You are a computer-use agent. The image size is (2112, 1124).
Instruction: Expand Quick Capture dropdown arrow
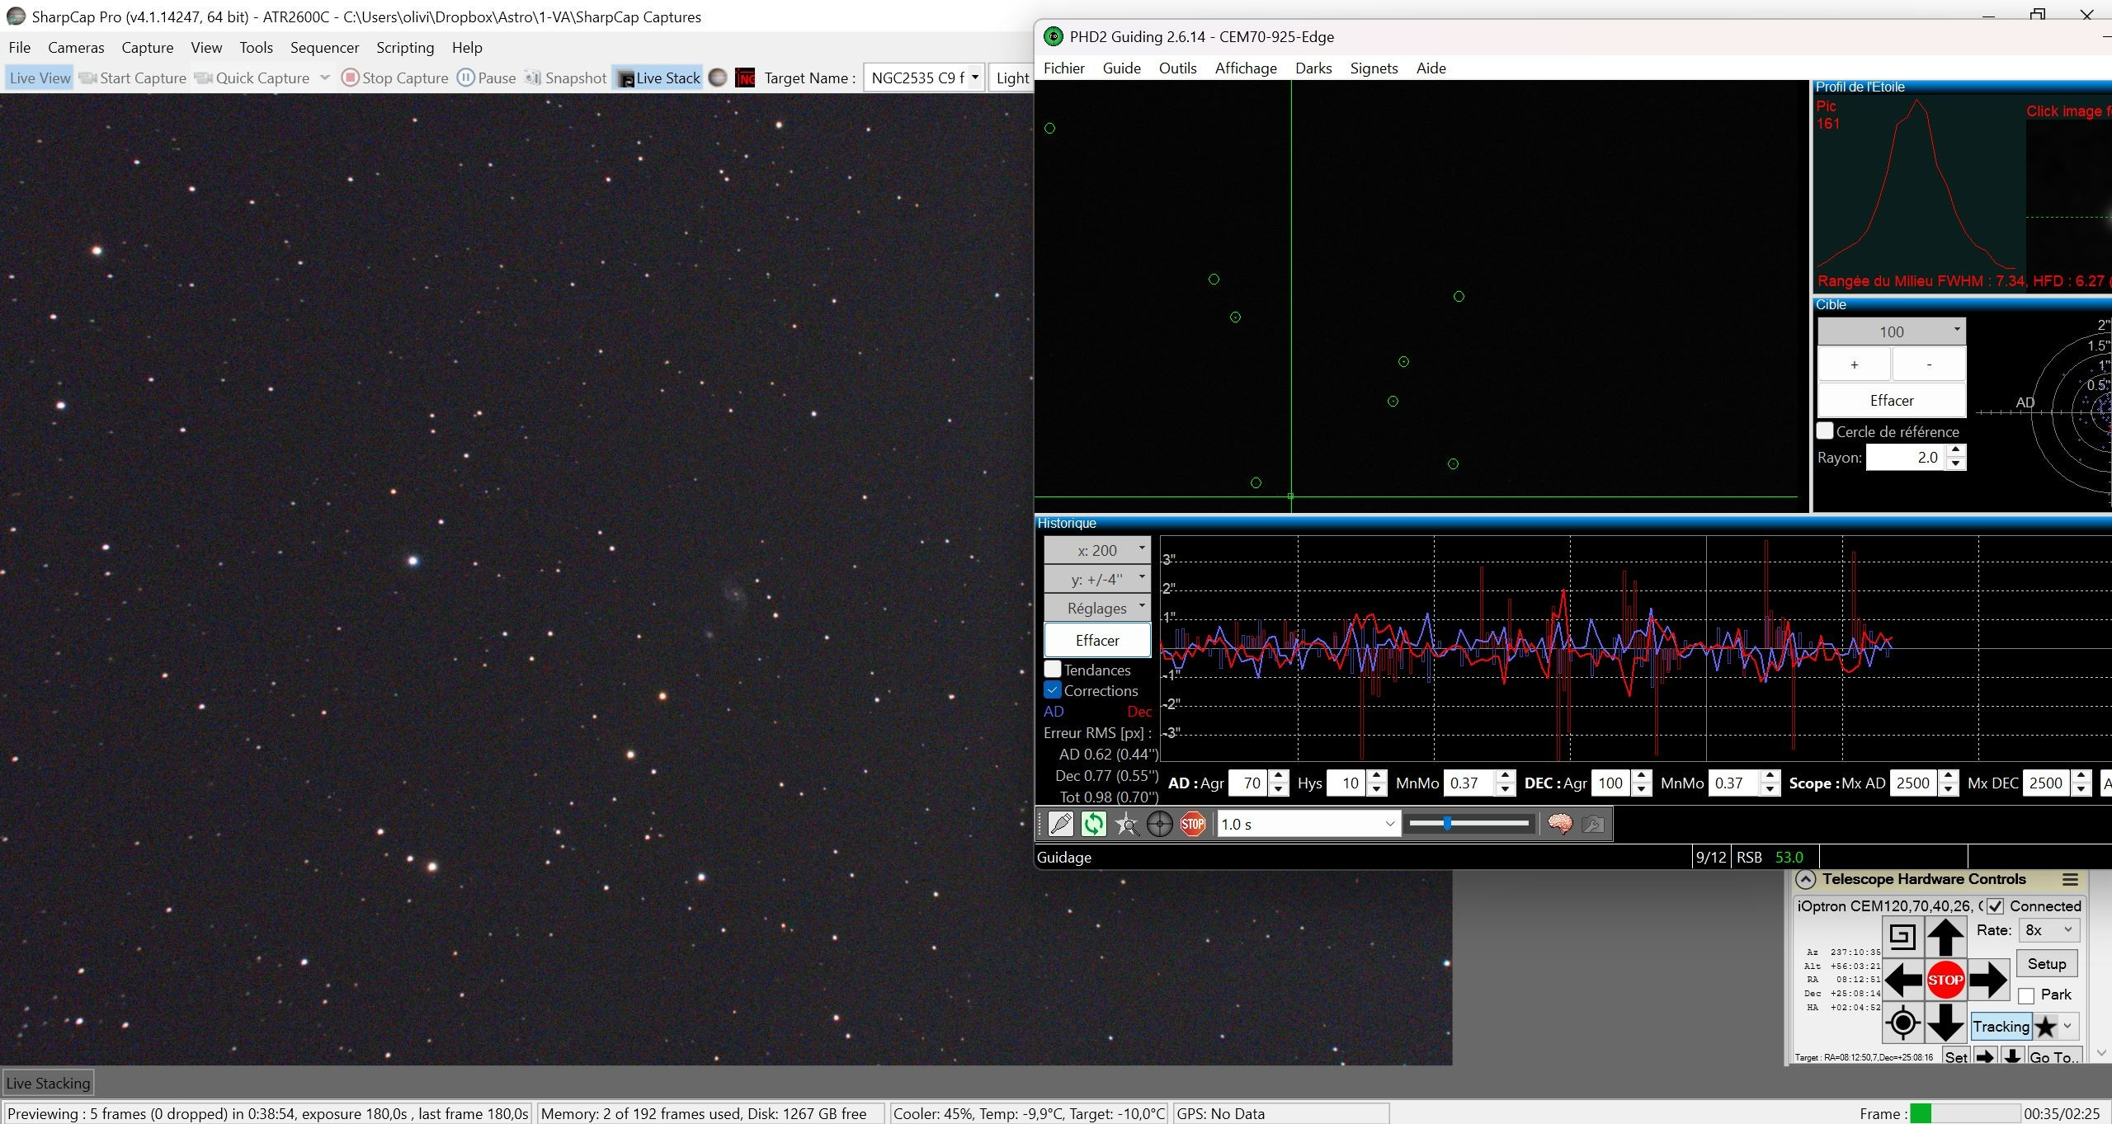pos(324,78)
